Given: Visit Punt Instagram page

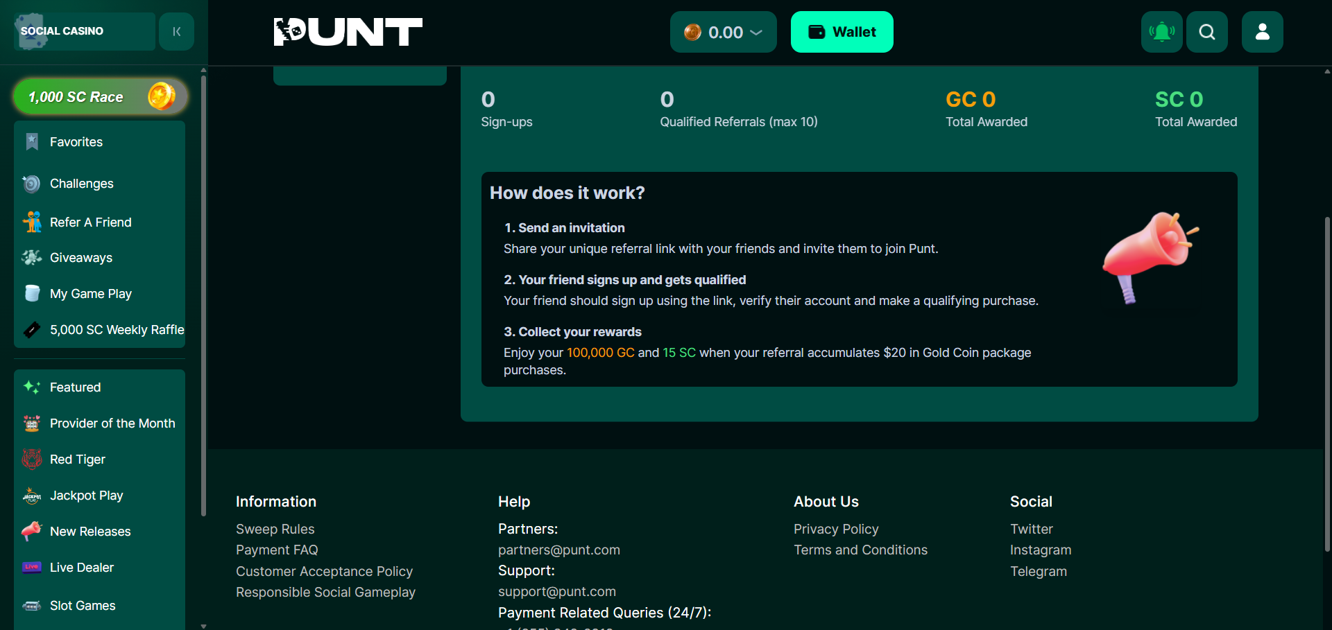Looking at the screenshot, I should coord(1041,550).
